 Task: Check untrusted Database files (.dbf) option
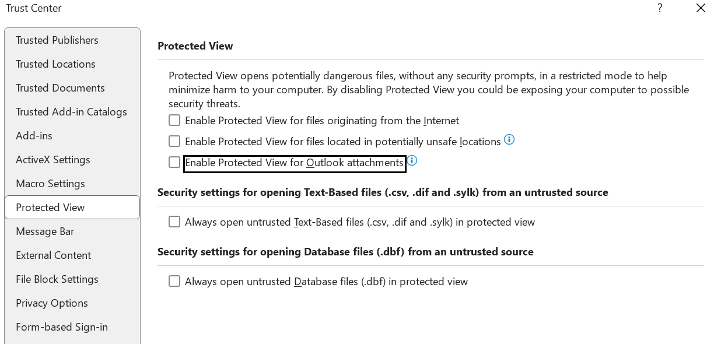[174, 281]
